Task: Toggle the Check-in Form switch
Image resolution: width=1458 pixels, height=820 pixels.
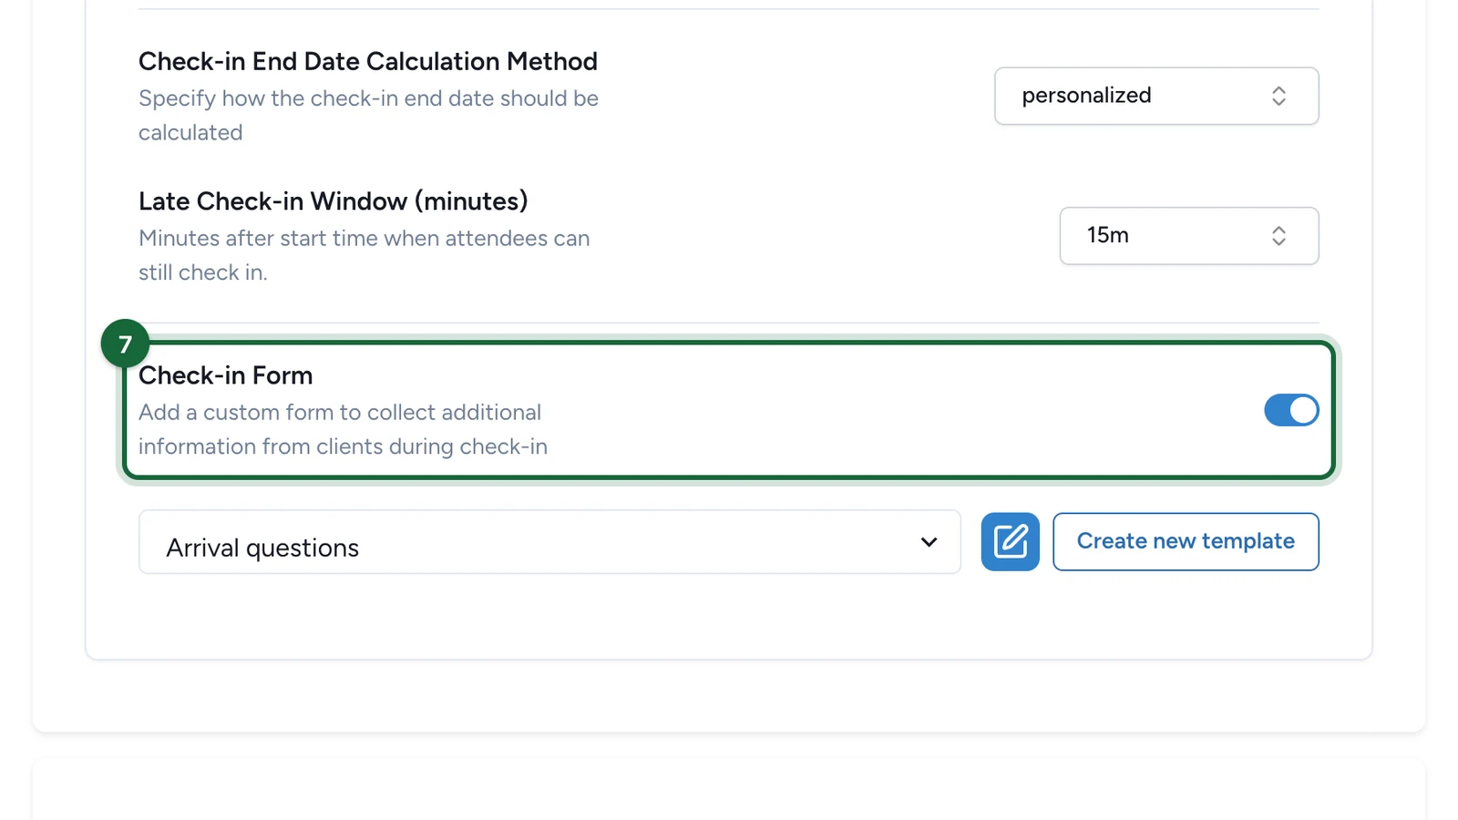Action: pos(1291,410)
